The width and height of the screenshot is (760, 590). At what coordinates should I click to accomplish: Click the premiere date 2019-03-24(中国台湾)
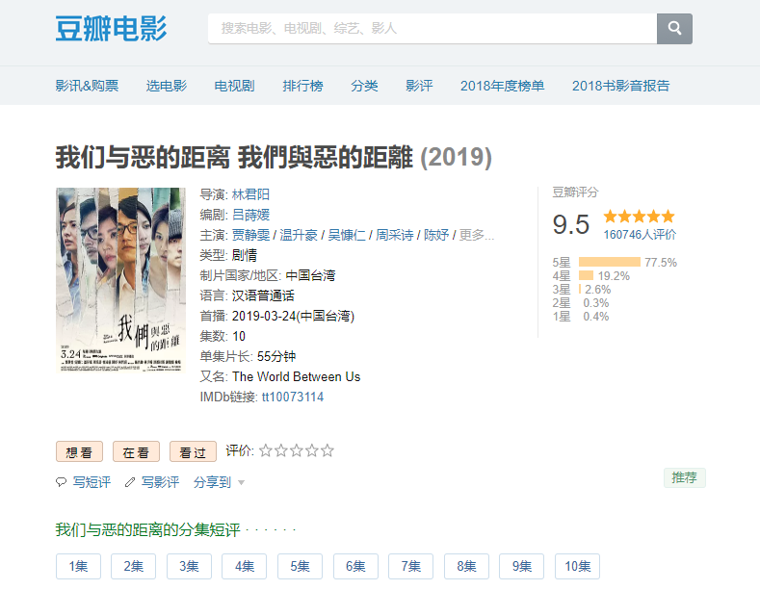293,316
